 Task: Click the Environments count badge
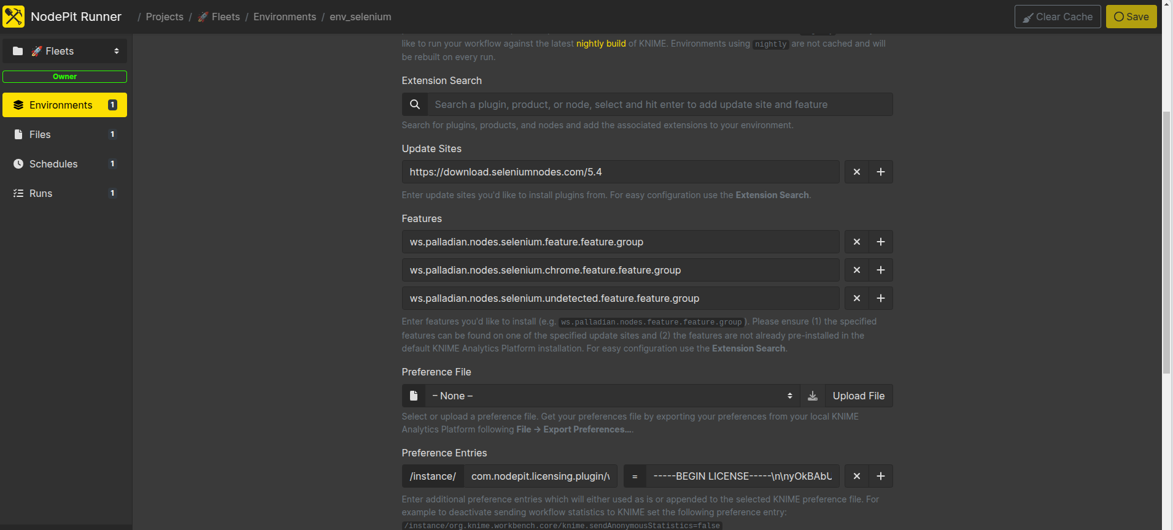pyautogui.click(x=112, y=105)
